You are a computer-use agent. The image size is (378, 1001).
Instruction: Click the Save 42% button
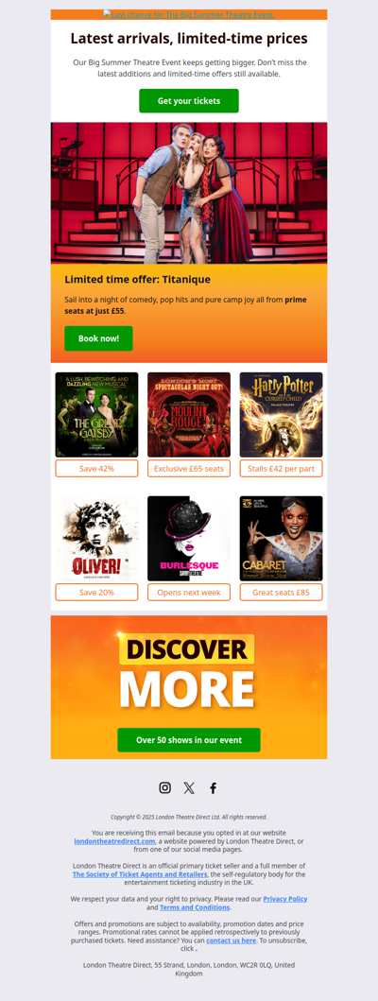tap(96, 469)
